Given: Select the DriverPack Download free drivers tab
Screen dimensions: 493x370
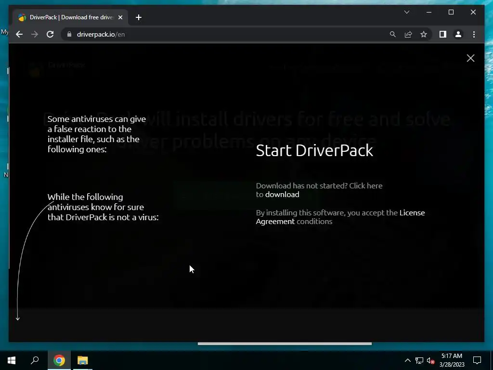Looking at the screenshot, I should [x=71, y=17].
